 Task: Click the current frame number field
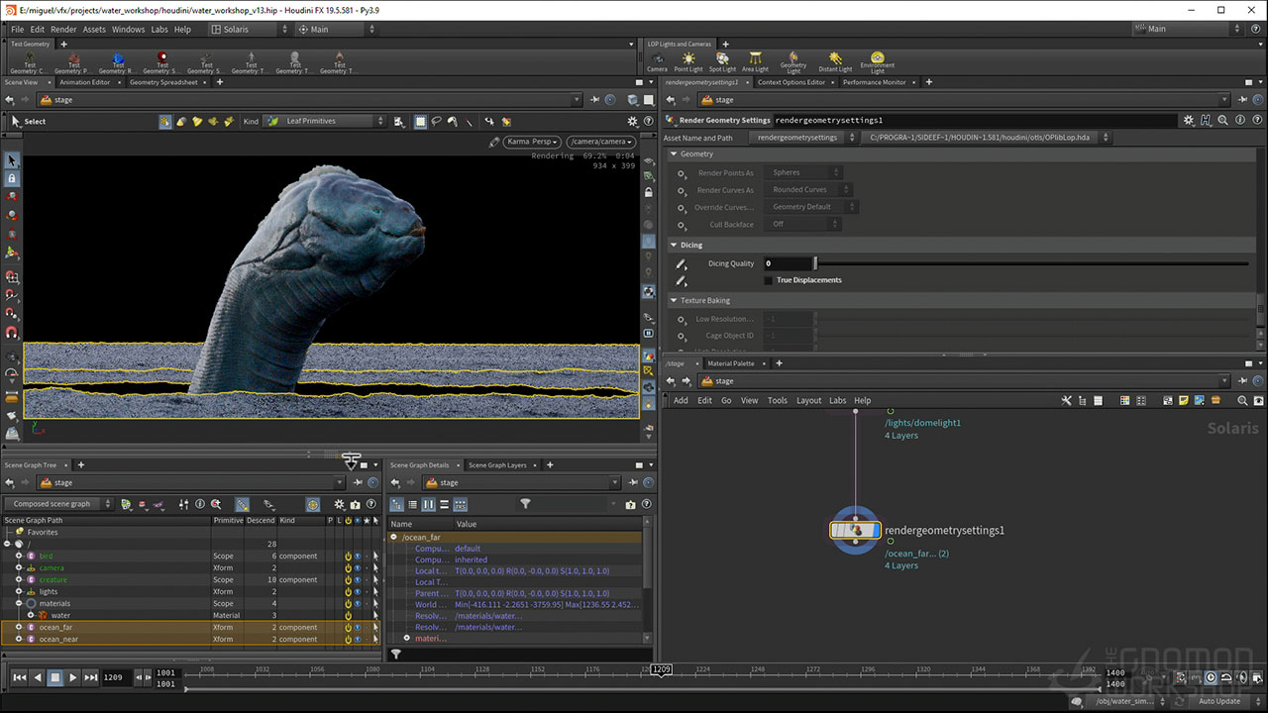(x=114, y=677)
